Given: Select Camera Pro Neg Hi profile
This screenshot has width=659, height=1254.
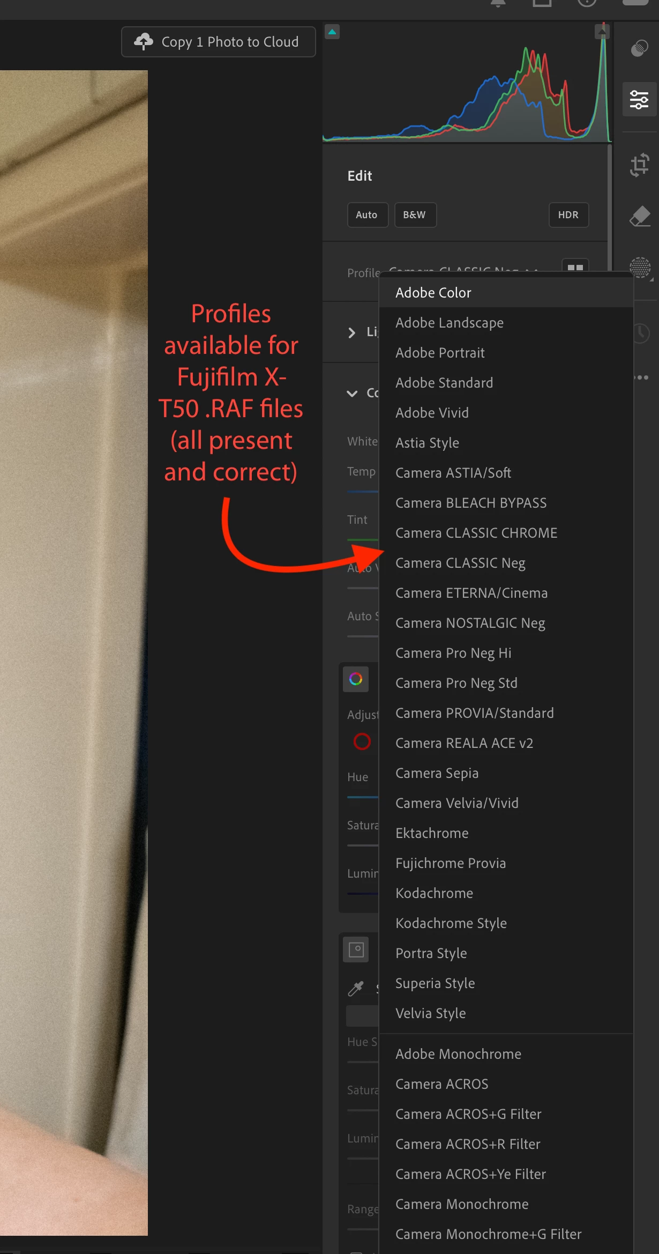Looking at the screenshot, I should coord(506,653).
